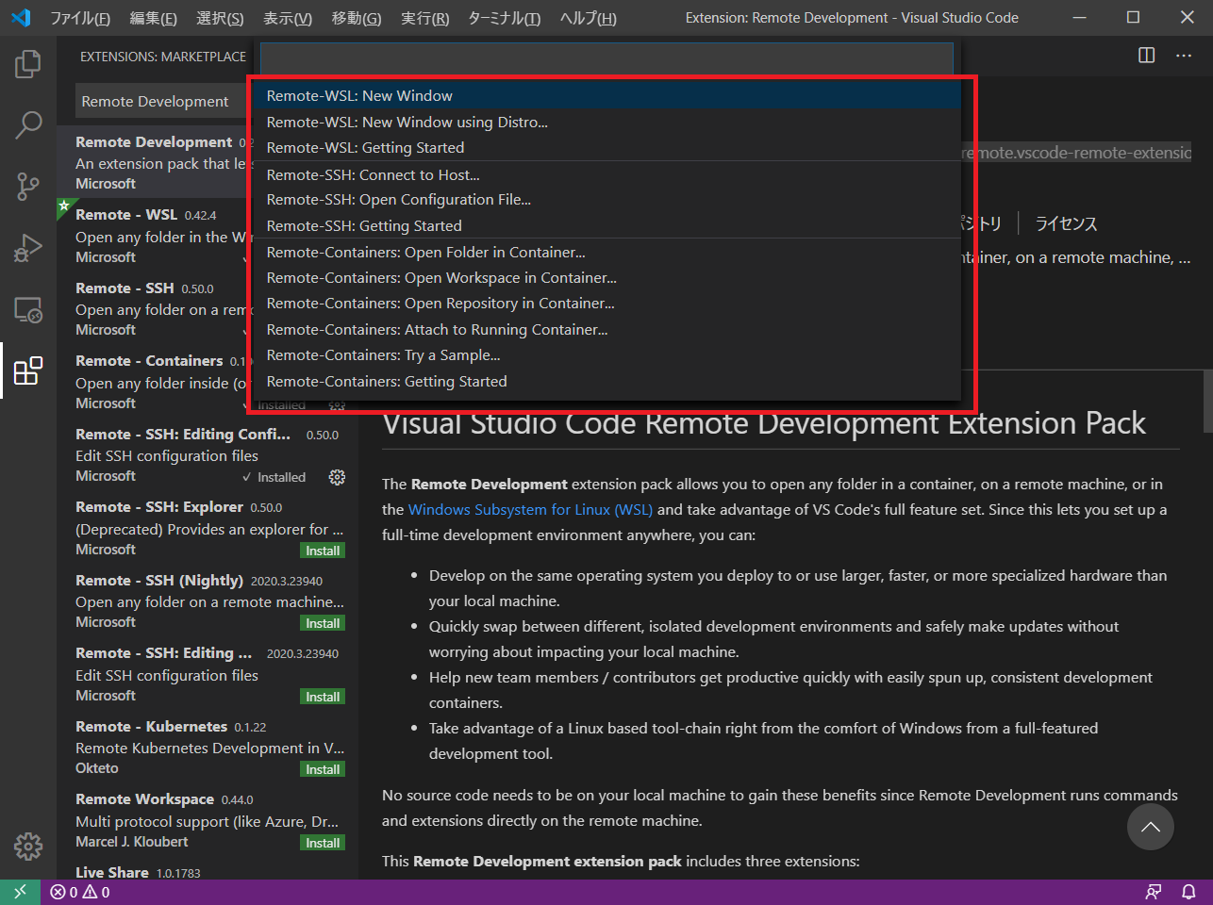The height and width of the screenshot is (905, 1213).
Task: Install Remote Workspace extension
Action: [323, 843]
